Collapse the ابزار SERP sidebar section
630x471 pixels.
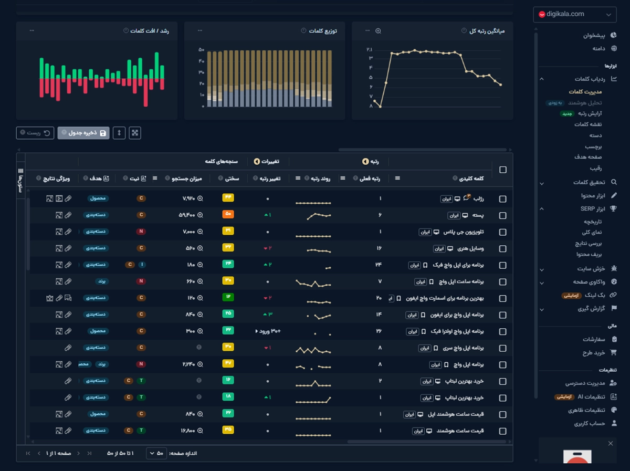pyautogui.click(x=542, y=209)
